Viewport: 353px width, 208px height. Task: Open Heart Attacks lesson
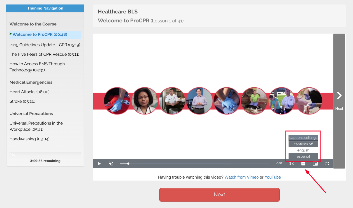(29, 92)
